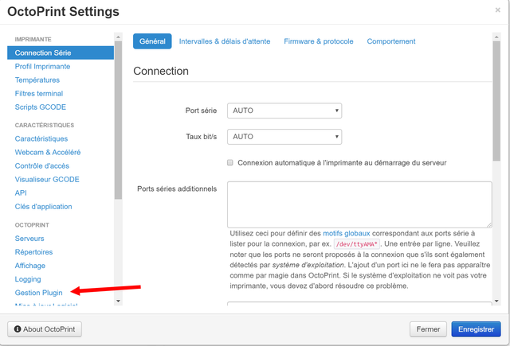Open the Port série dropdown

pos(284,111)
